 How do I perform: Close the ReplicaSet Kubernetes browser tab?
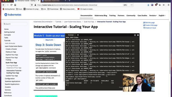pos(65,1)
